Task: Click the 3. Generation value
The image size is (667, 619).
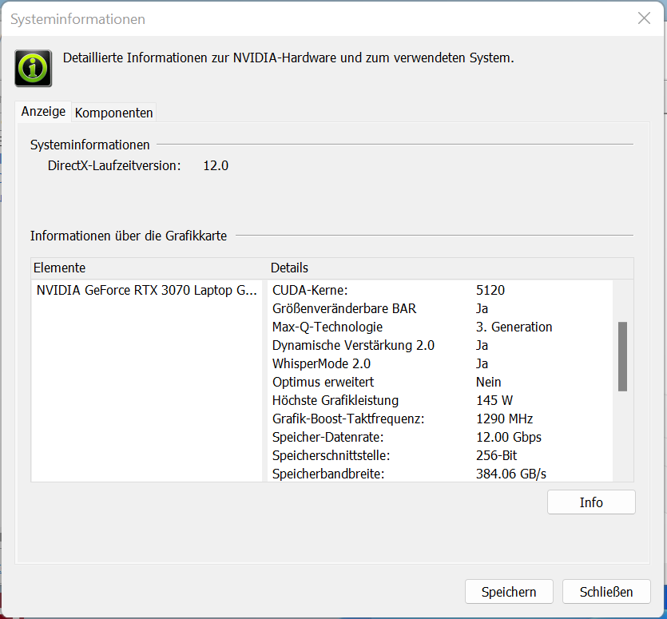Action: (514, 327)
